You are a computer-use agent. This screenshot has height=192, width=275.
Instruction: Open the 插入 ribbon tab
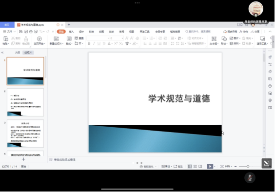click(71, 32)
